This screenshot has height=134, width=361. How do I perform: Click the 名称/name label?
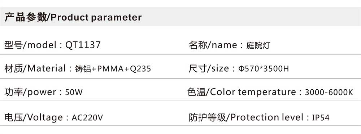(213, 45)
